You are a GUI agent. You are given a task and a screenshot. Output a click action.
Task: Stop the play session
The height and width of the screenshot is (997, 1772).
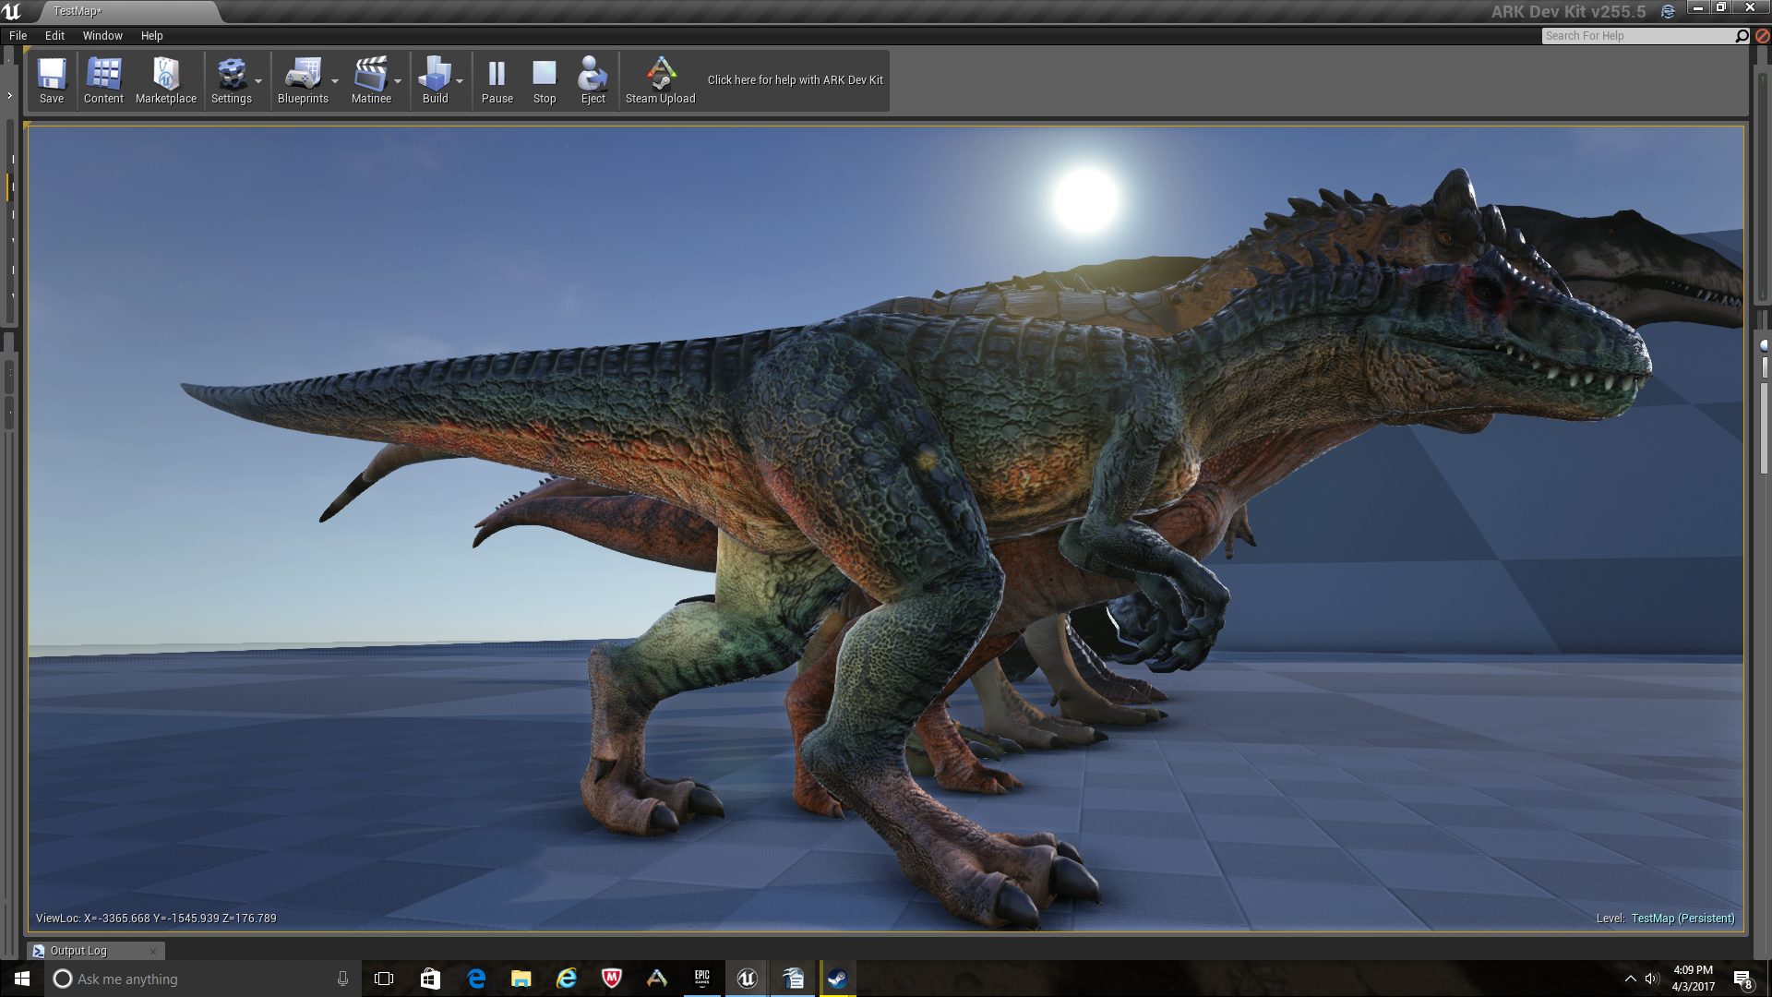pos(545,81)
